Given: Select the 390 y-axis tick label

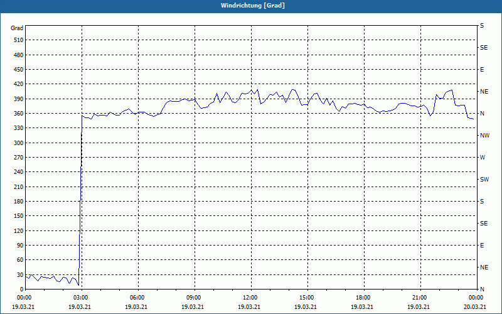Looking at the screenshot, I should pos(18,99).
